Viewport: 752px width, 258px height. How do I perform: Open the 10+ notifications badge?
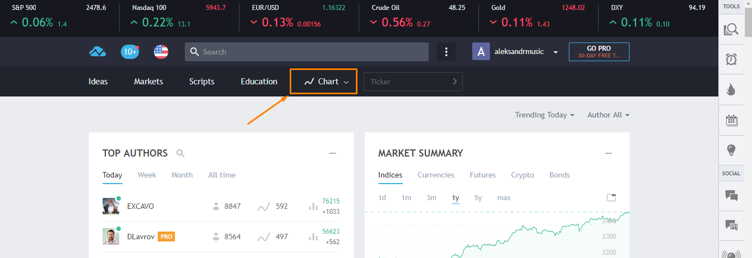(130, 52)
